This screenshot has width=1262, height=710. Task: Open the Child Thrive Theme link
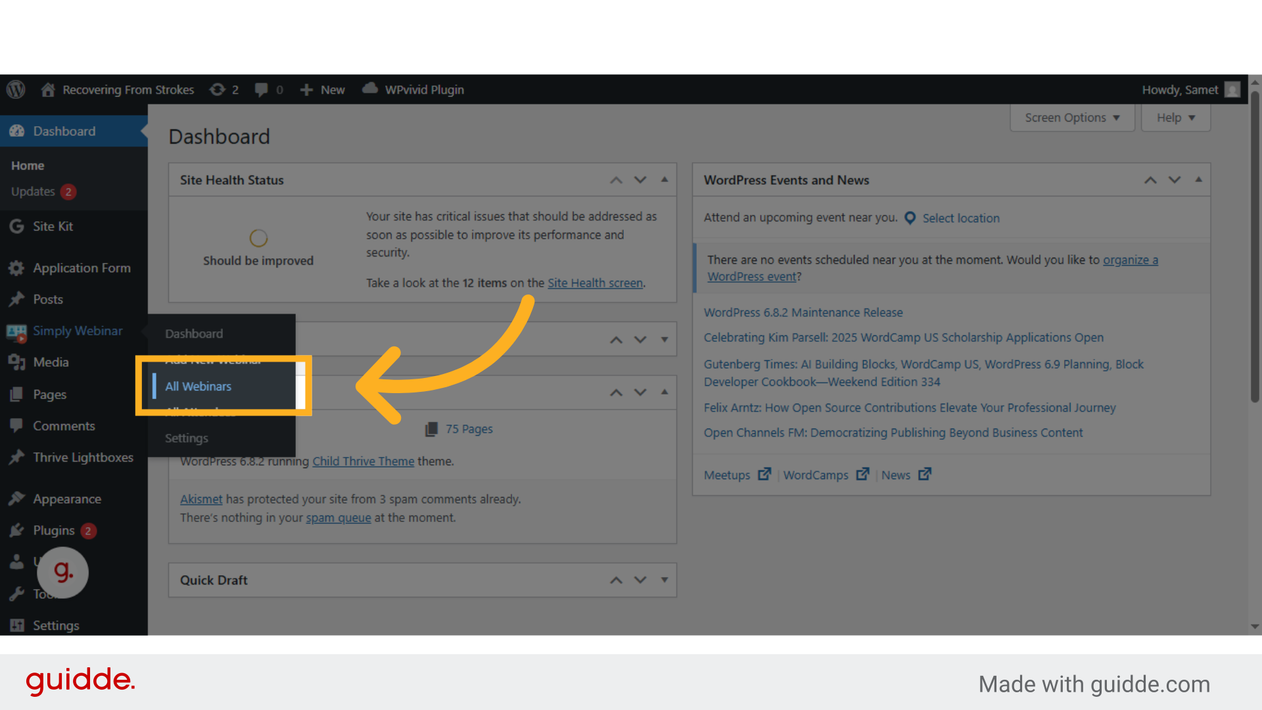[363, 461]
